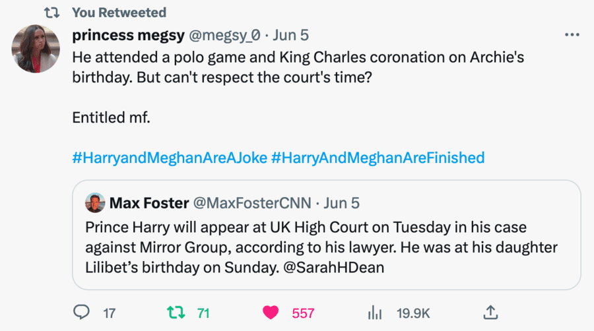This screenshot has width=594, height=331.
Task: Click the 19.9K views count
Action: tap(413, 313)
